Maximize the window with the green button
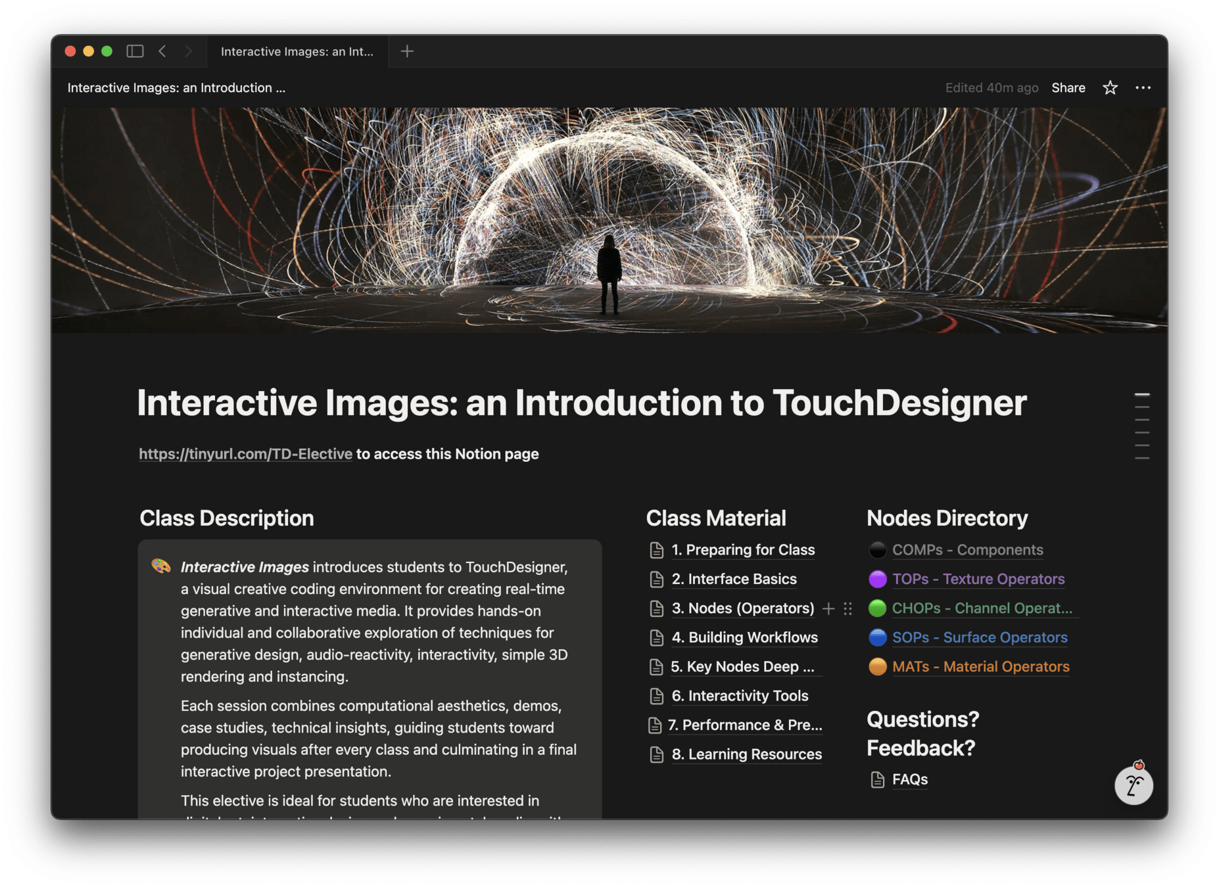 107,51
